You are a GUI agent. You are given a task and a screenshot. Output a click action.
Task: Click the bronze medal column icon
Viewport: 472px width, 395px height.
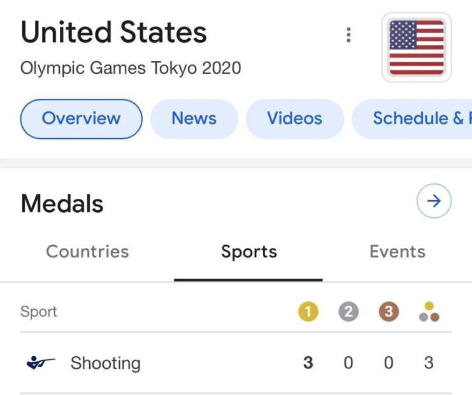point(389,312)
